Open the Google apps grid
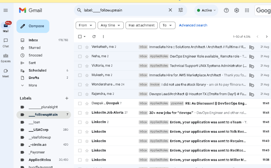 click(247, 10)
